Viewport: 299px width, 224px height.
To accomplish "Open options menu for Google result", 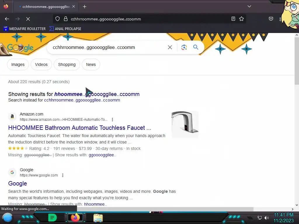I will [x=63, y=175].
